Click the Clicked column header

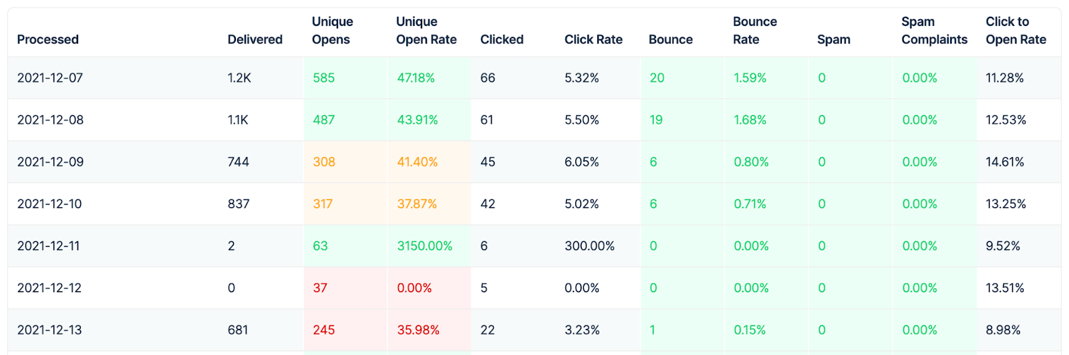click(502, 39)
